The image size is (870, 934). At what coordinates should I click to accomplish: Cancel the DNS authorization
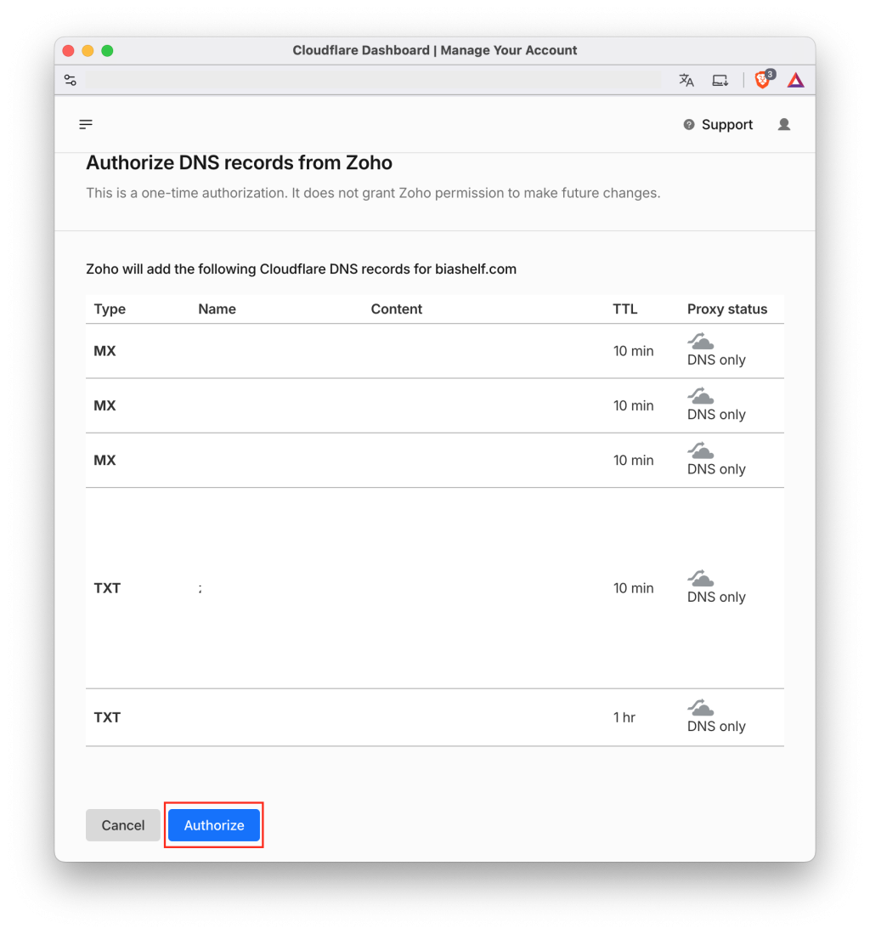(x=122, y=825)
